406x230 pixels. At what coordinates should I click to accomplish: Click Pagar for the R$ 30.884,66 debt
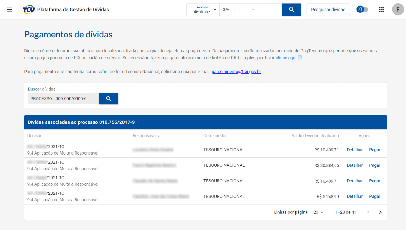tap(374, 165)
